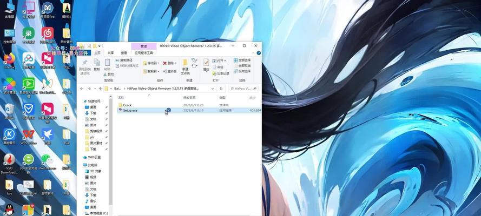Click 复制路径 copy path
This screenshot has height=216, width=481.
tap(124, 60)
